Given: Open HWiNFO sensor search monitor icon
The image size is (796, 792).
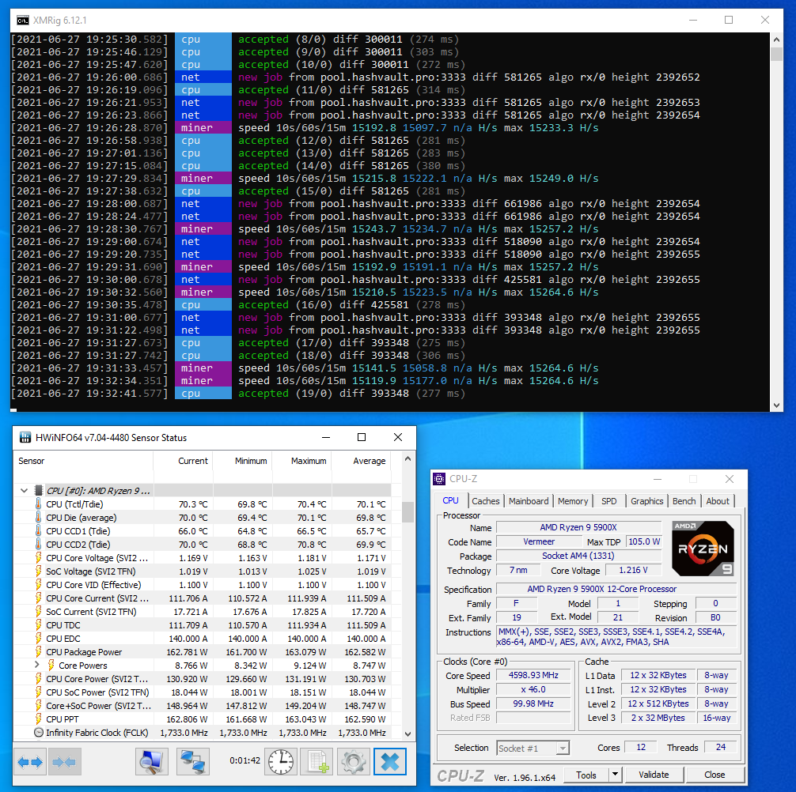Looking at the screenshot, I should click(152, 762).
